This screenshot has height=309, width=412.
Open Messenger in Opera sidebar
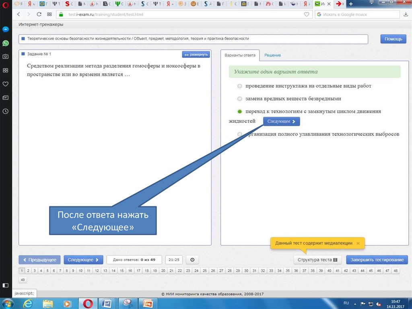(6, 29)
